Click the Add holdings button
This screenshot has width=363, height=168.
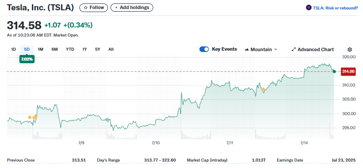(x=132, y=8)
